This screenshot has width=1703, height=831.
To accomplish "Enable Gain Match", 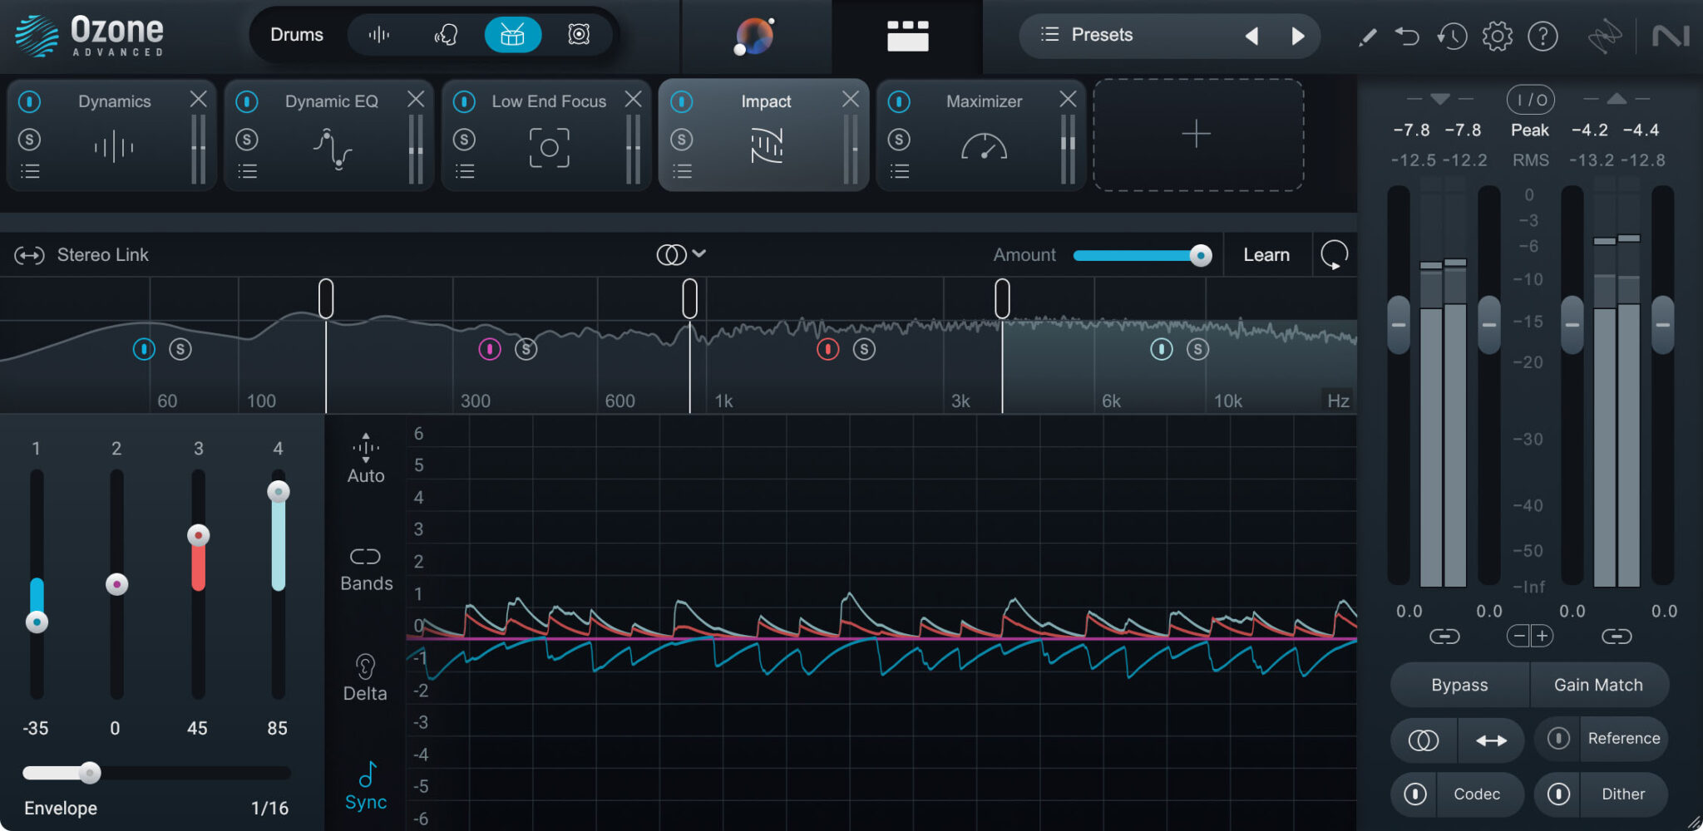I will [1598, 684].
